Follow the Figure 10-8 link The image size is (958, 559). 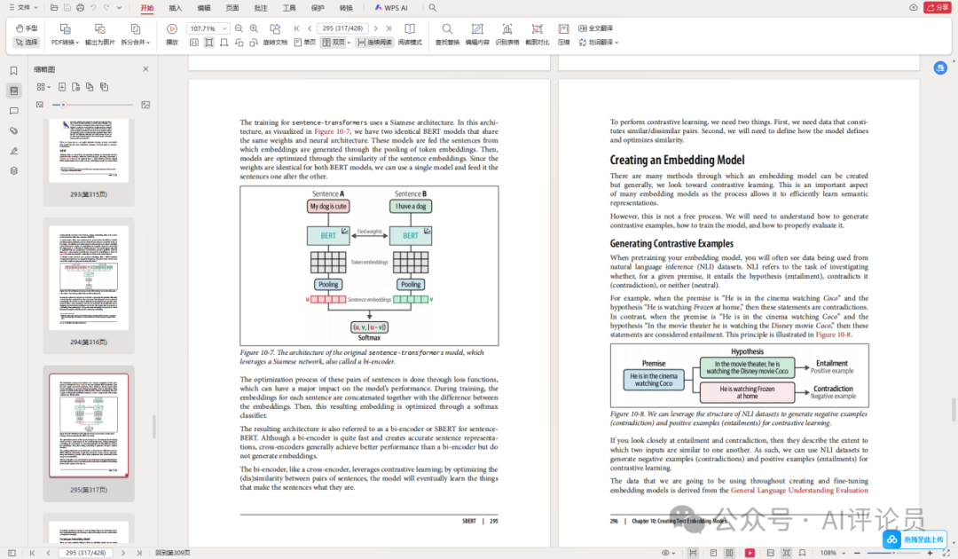(833, 335)
